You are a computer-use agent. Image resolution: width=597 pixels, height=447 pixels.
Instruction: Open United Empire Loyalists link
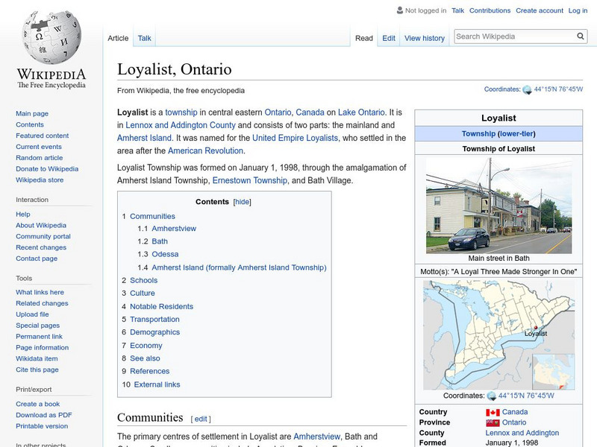tap(295, 138)
